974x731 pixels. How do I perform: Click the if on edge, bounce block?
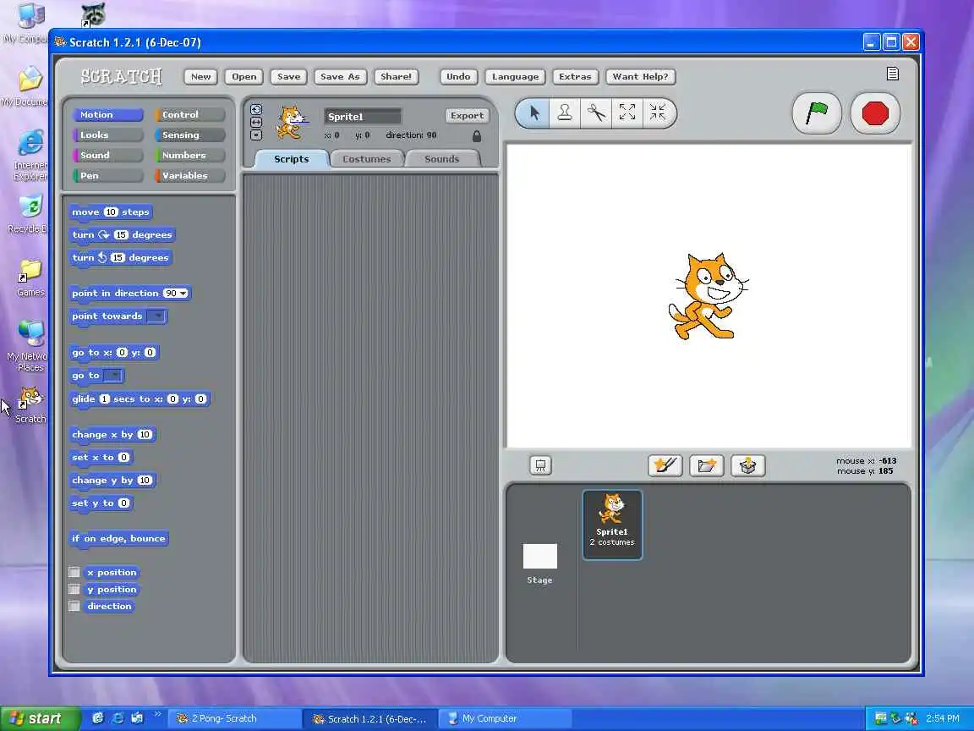pyautogui.click(x=118, y=538)
